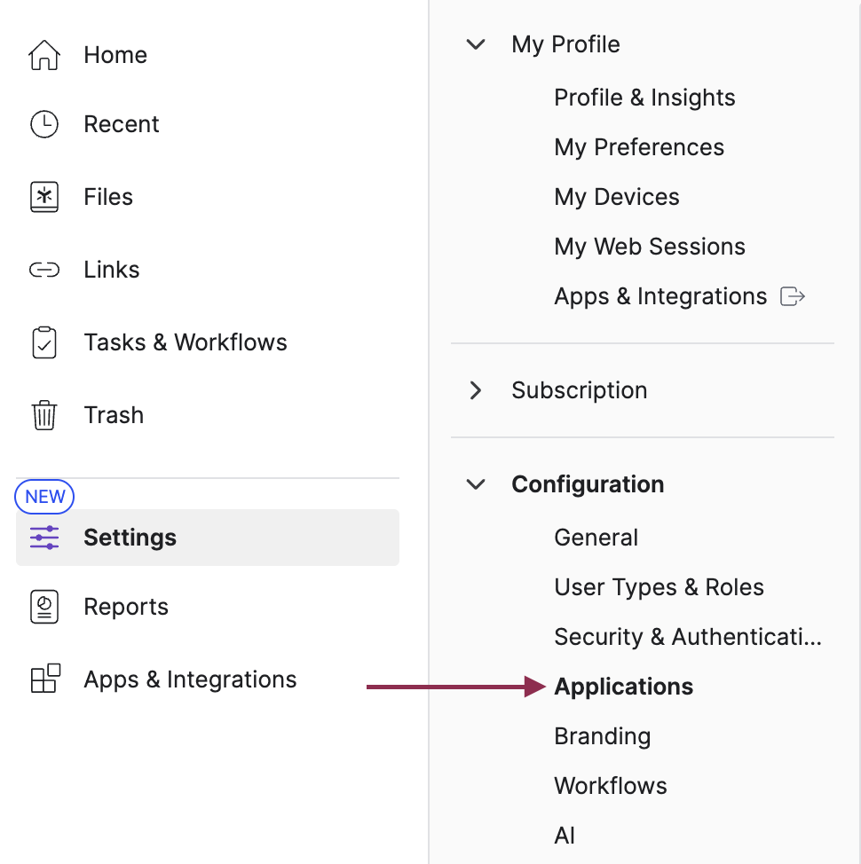Click the Tasks & Workflows clipboard icon
861x864 pixels.
point(44,342)
